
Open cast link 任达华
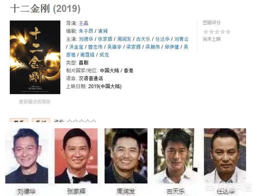click(x=162, y=39)
